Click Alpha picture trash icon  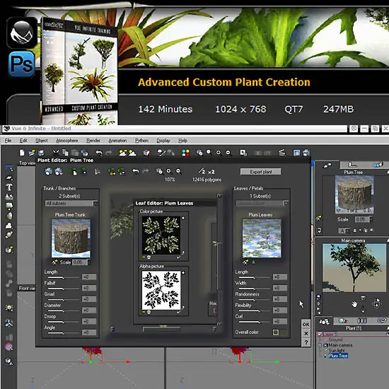pos(149,312)
